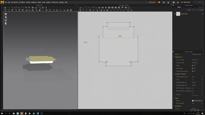Viewport: 205px width, 115px height.
Task: Click the circle icon in the 2D toolbar
Action: click(x=106, y=8)
